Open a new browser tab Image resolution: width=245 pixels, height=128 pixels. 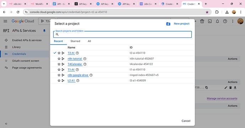206,4
